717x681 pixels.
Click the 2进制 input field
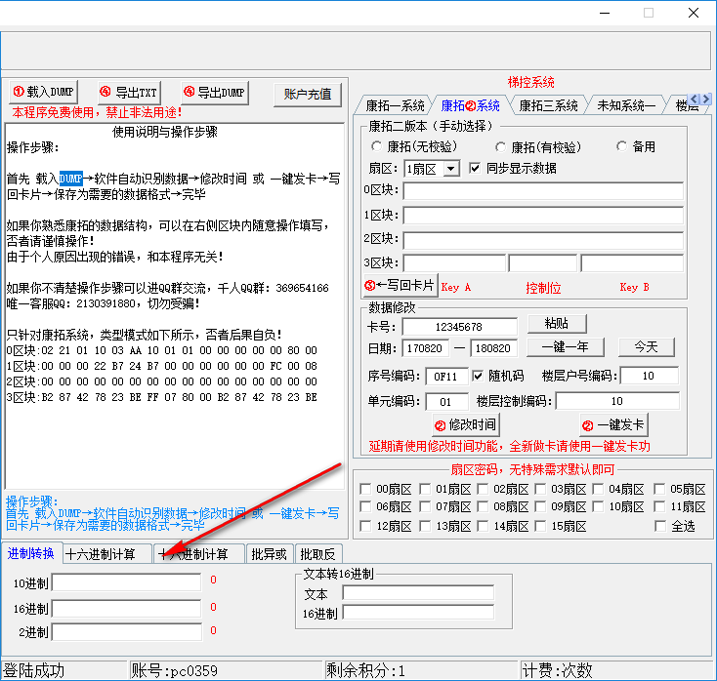(127, 632)
